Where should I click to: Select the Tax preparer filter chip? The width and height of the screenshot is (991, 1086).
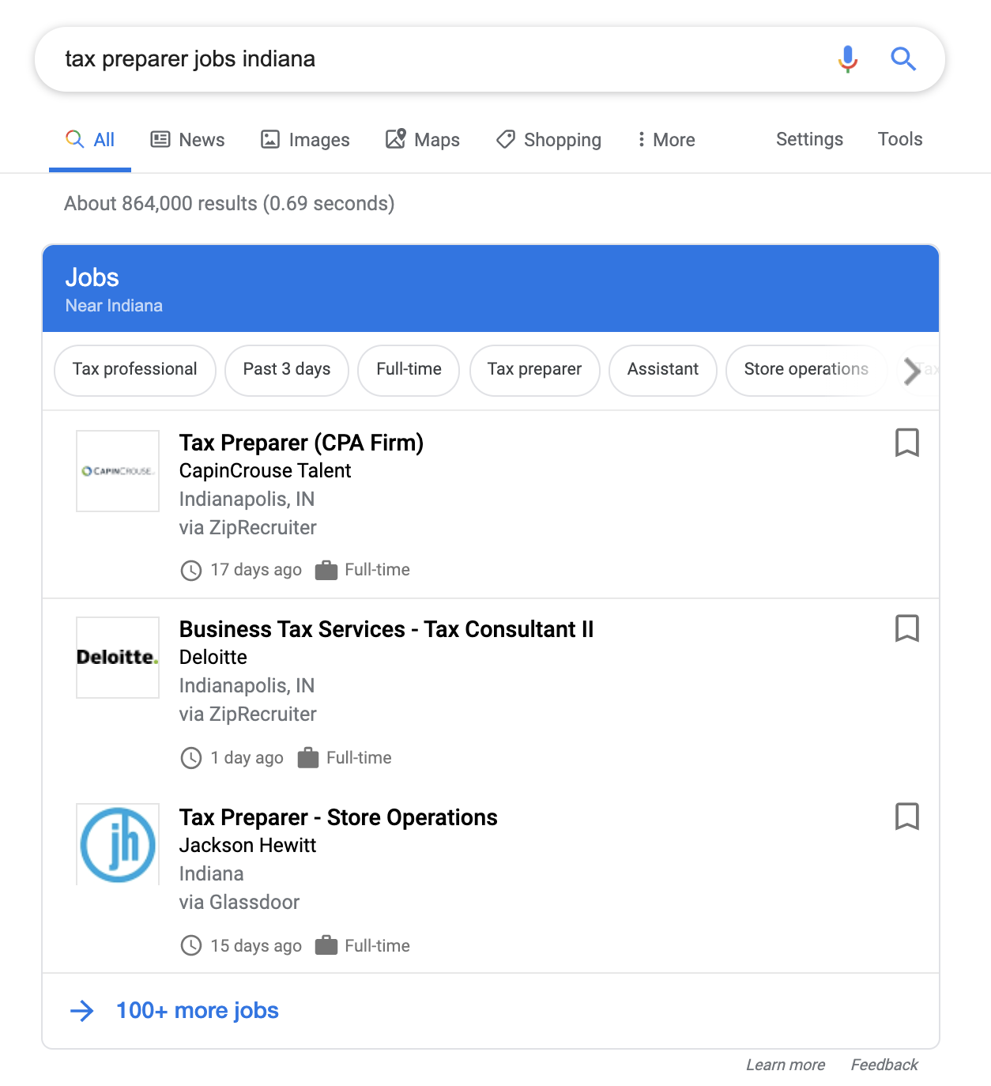coord(535,370)
